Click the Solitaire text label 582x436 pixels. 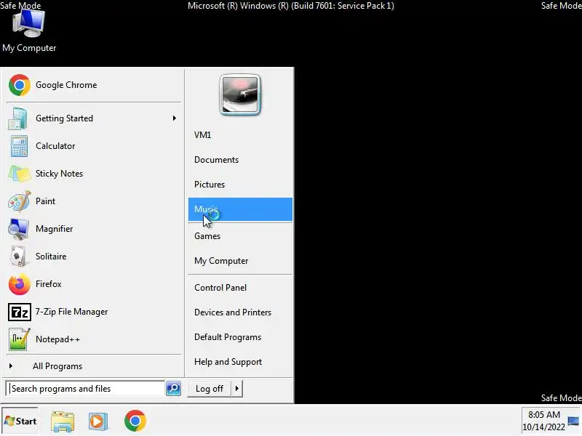pos(51,257)
